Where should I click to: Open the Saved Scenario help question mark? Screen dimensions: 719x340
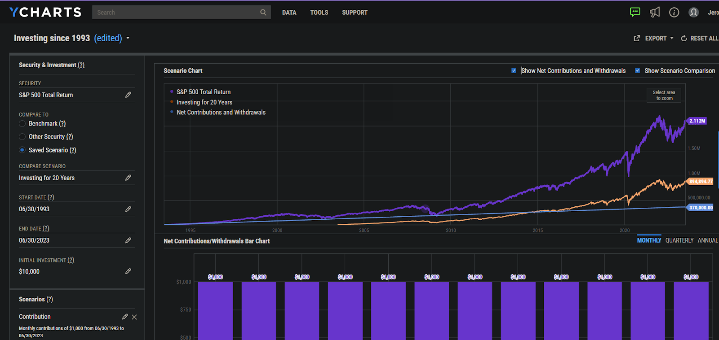coord(73,150)
